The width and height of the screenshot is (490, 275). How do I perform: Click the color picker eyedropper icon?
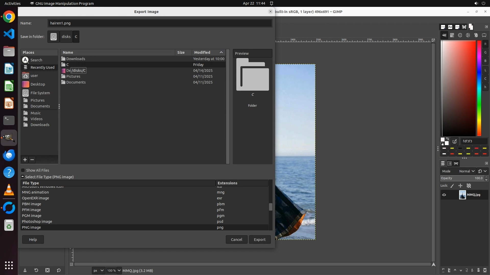click(x=455, y=141)
